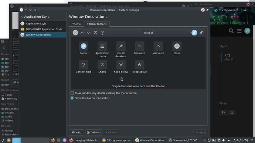The width and height of the screenshot is (255, 143).
Task: Click the Help button
Action: 76,132
